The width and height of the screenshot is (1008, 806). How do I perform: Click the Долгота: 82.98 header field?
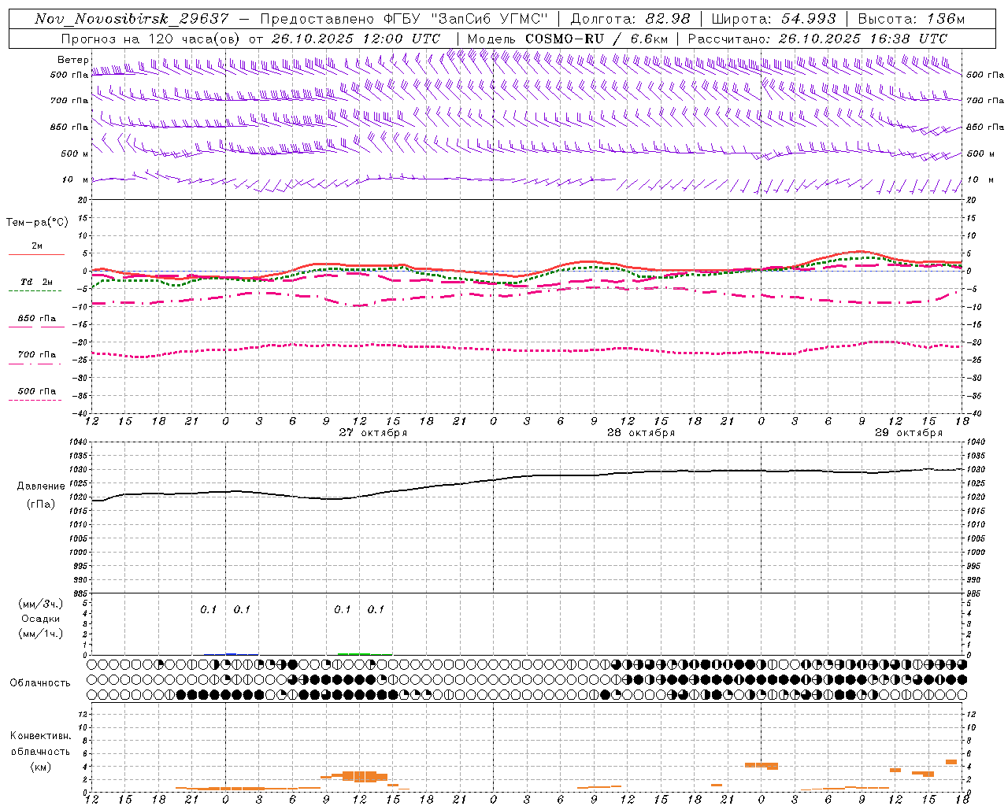pyautogui.click(x=630, y=19)
